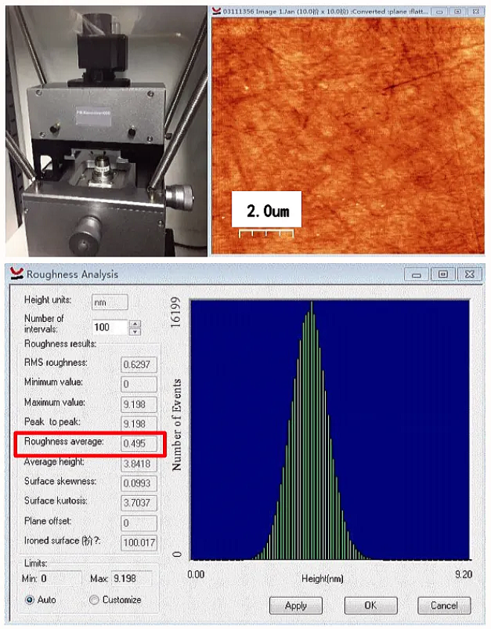Minimize the AFM image window
This screenshot has height=629, width=491.
(442, 11)
